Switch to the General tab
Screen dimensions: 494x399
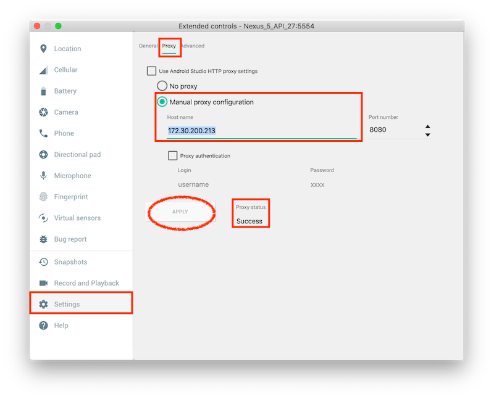[x=149, y=46]
